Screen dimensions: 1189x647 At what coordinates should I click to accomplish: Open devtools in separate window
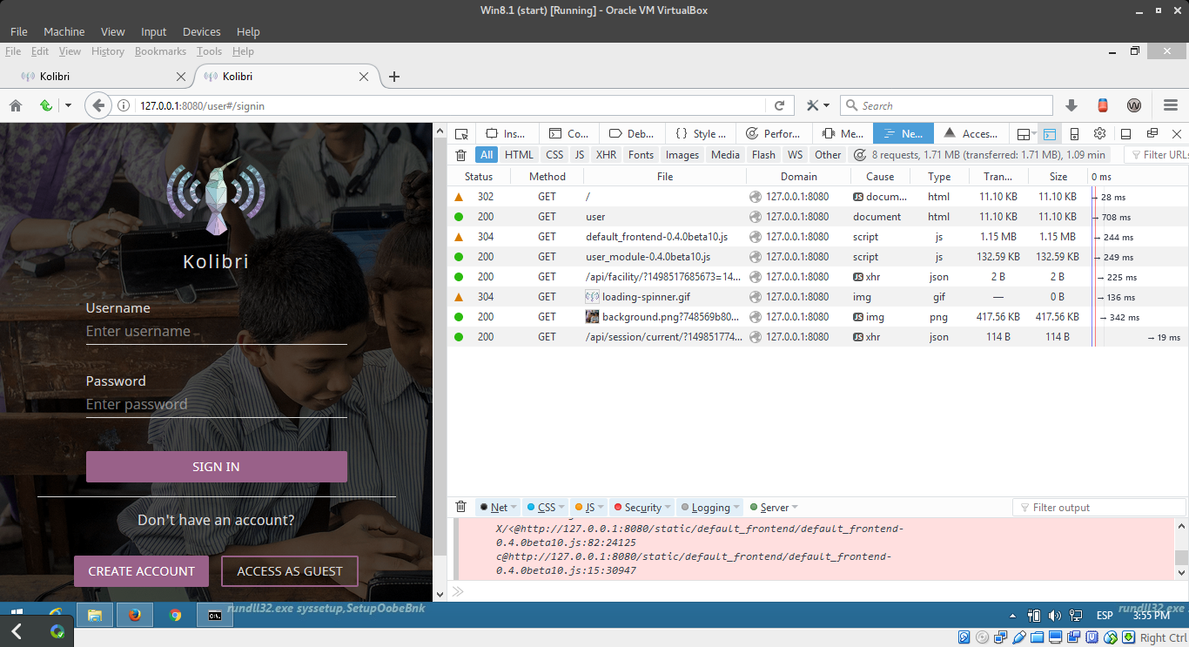point(1152,134)
